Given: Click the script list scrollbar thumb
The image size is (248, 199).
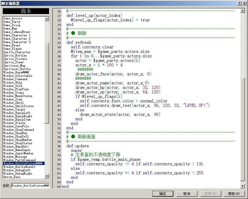Looking at the screenshot, I should point(47,83).
